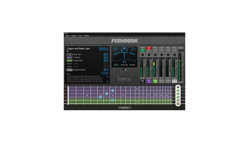Toggle the Pedal tag in patch list
The width and height of the screenshot is (249, 142).
tap(69, 70)
